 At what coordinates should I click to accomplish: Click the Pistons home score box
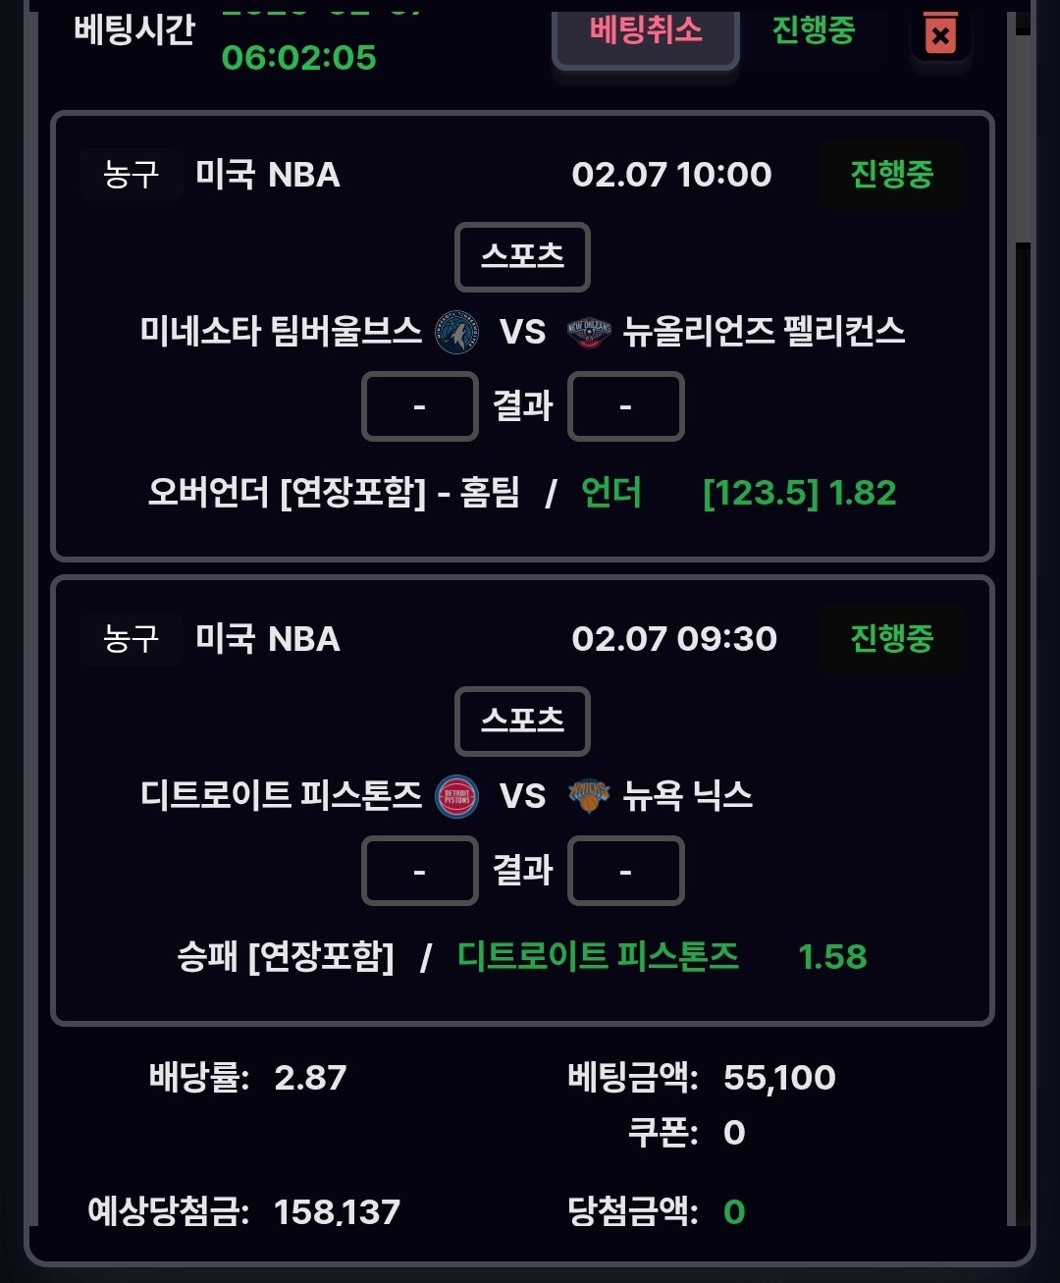point(419,871)
